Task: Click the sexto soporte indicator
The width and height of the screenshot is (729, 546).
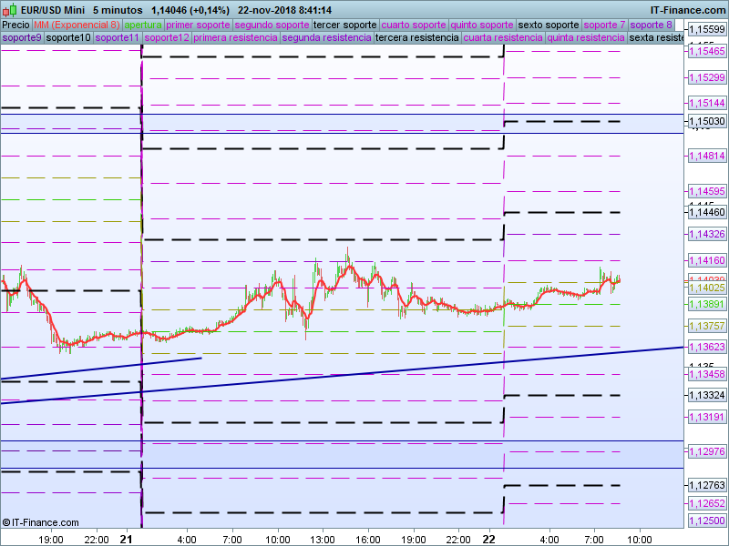Action: pos(548,25)
